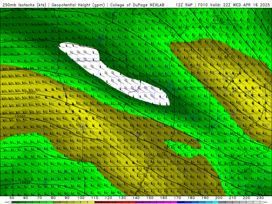Select the 10680 height contour label
This screenshot has height=204, width=272.
tap(25, 183)
